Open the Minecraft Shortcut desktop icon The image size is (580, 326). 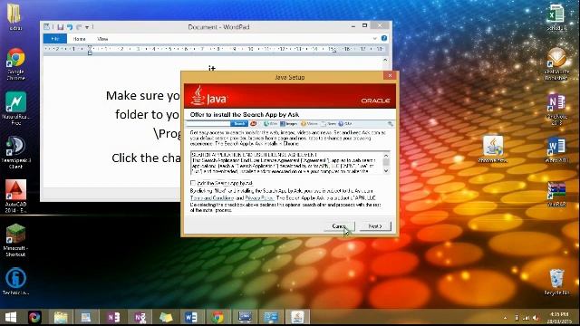point(15,240)
